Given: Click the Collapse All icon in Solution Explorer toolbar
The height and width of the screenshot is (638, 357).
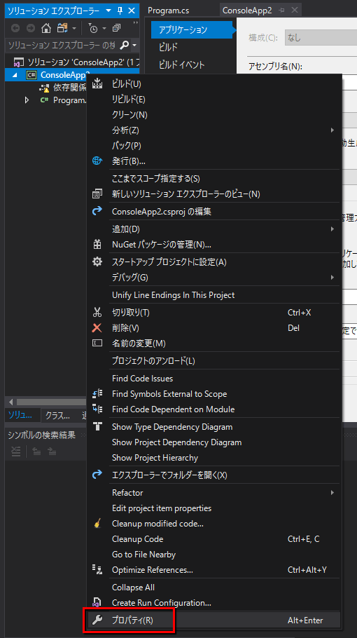Looking at the screenshot, I should [117, 28].
